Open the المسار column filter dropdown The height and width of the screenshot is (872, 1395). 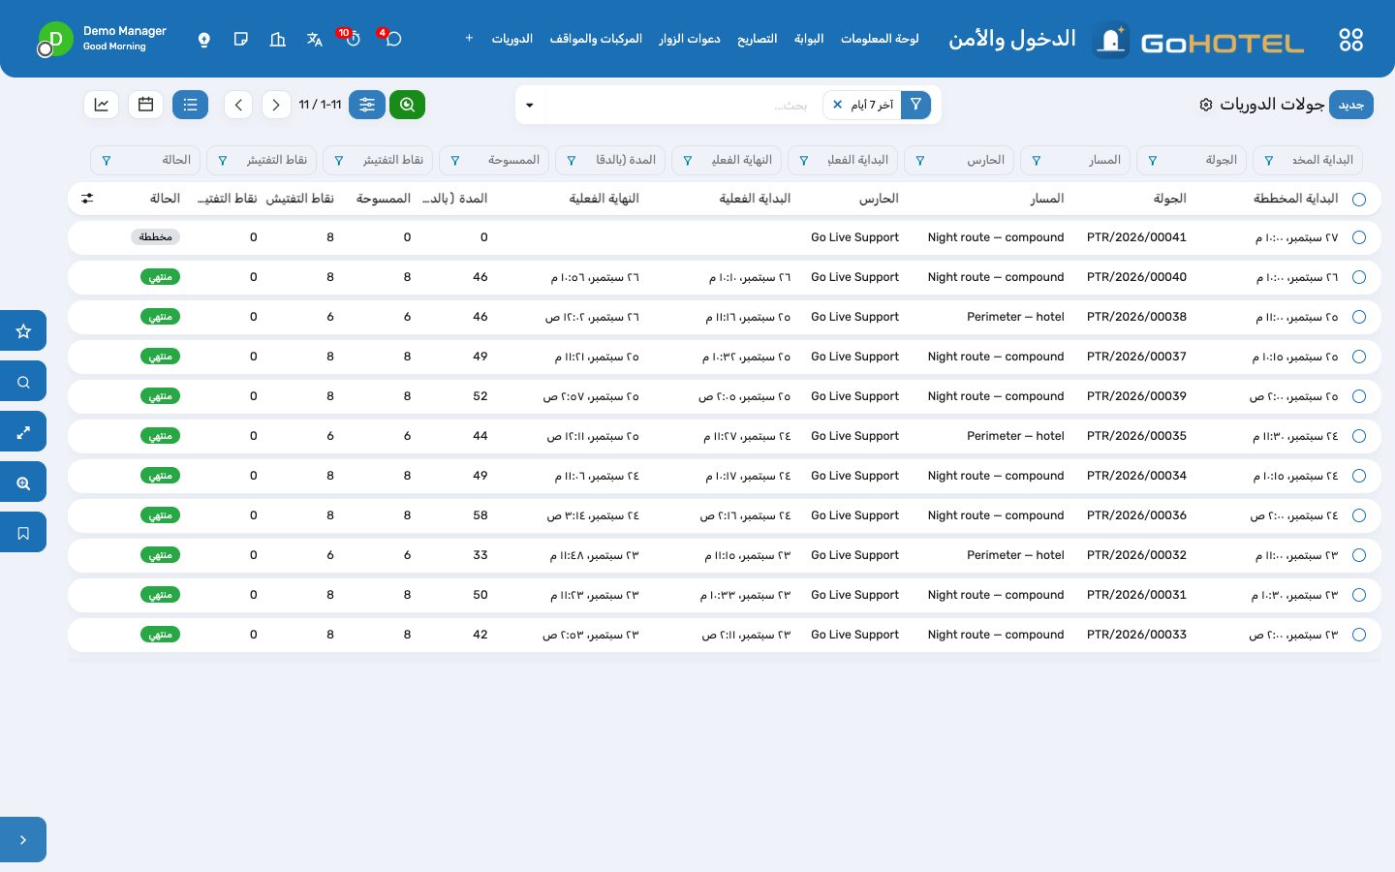pos(1037,161)
